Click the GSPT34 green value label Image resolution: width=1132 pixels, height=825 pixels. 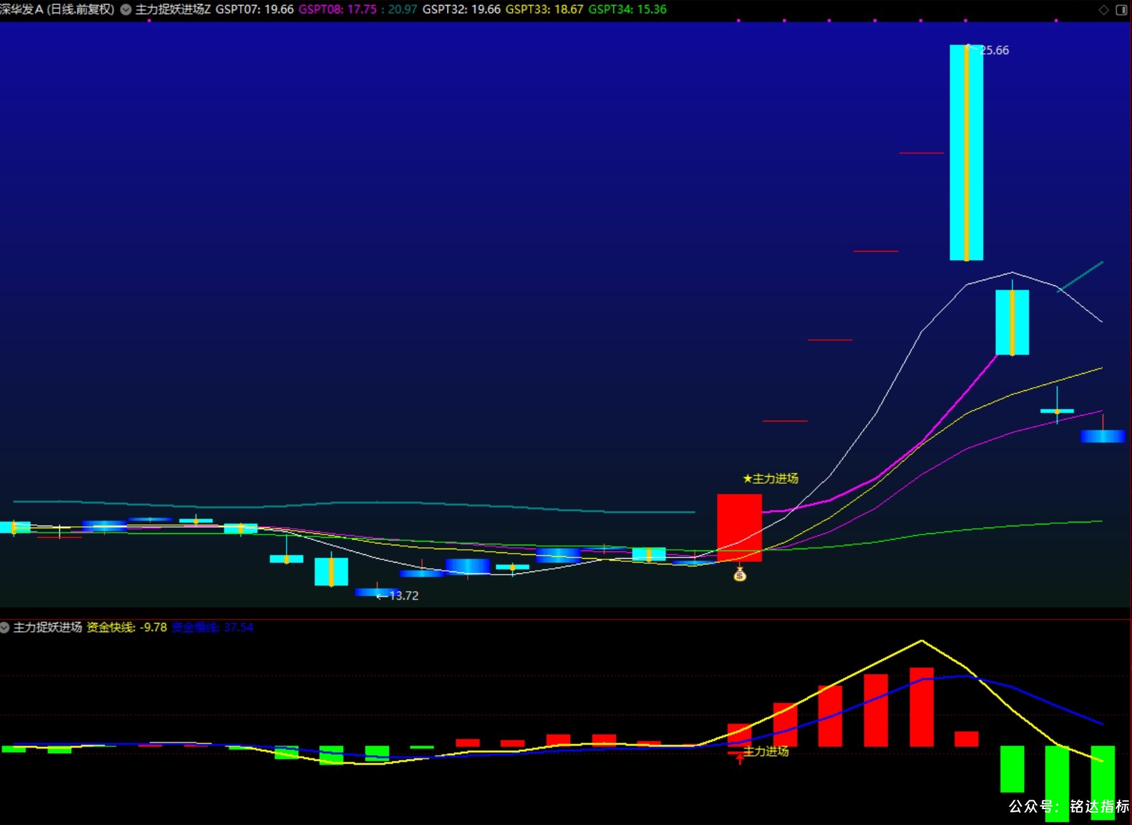pyautogui.click(x=627, y=10)
